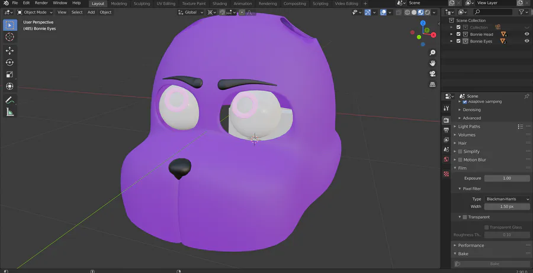Adjust the Exposure value field
Screen dimensions: 533x273
[x=507, y=178]
